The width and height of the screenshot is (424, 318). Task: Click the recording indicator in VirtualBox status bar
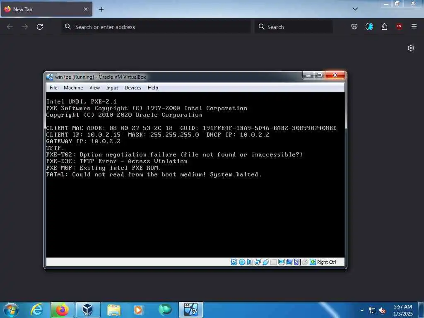pos(289,262)
